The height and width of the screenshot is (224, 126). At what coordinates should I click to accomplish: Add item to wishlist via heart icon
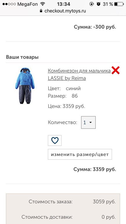point(55,141)
